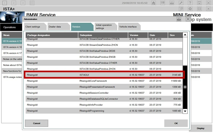213x133 pixels.
Task: Switch to the Dealer data tab
Action: 59,27
